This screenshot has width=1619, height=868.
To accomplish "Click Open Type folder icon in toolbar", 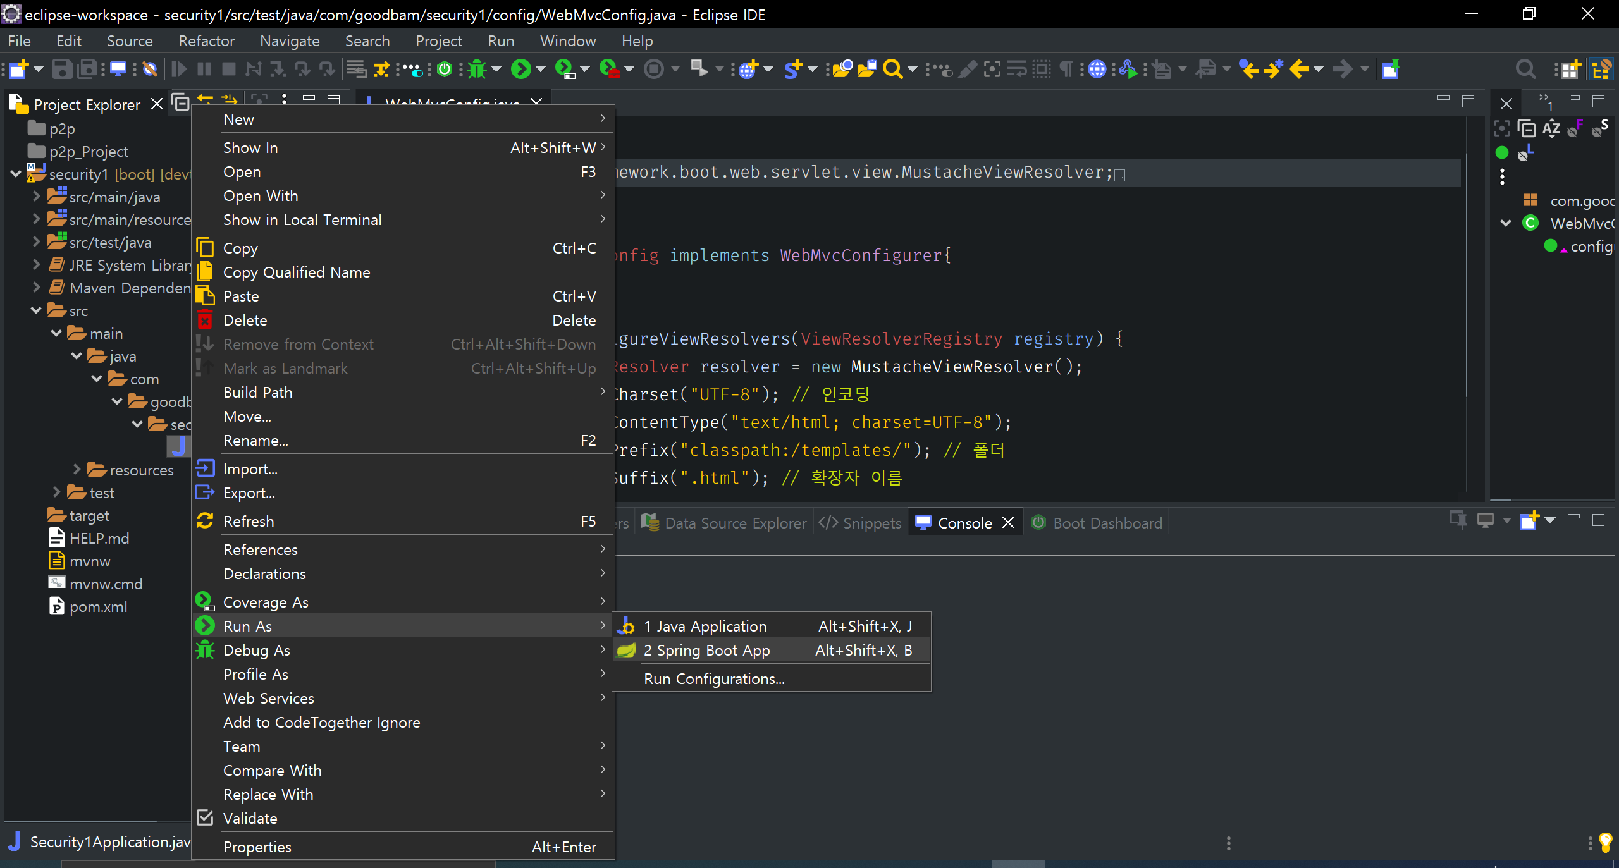I will tap(842, 69).
